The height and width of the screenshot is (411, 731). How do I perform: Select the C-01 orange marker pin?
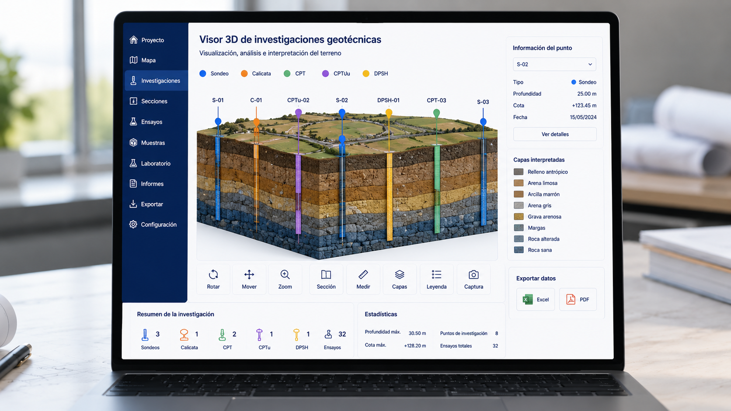[x=256, y=122]
